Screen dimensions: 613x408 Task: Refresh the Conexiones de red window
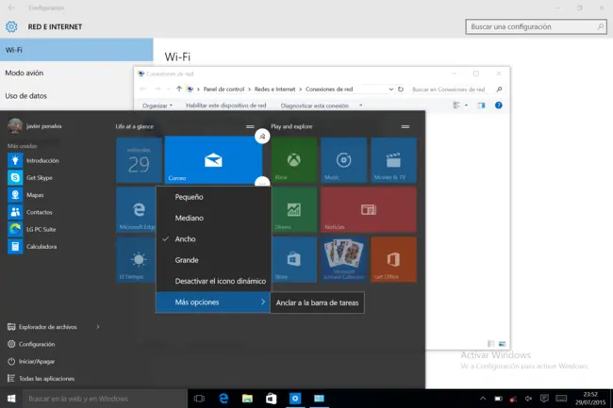(x=401, y=89)
